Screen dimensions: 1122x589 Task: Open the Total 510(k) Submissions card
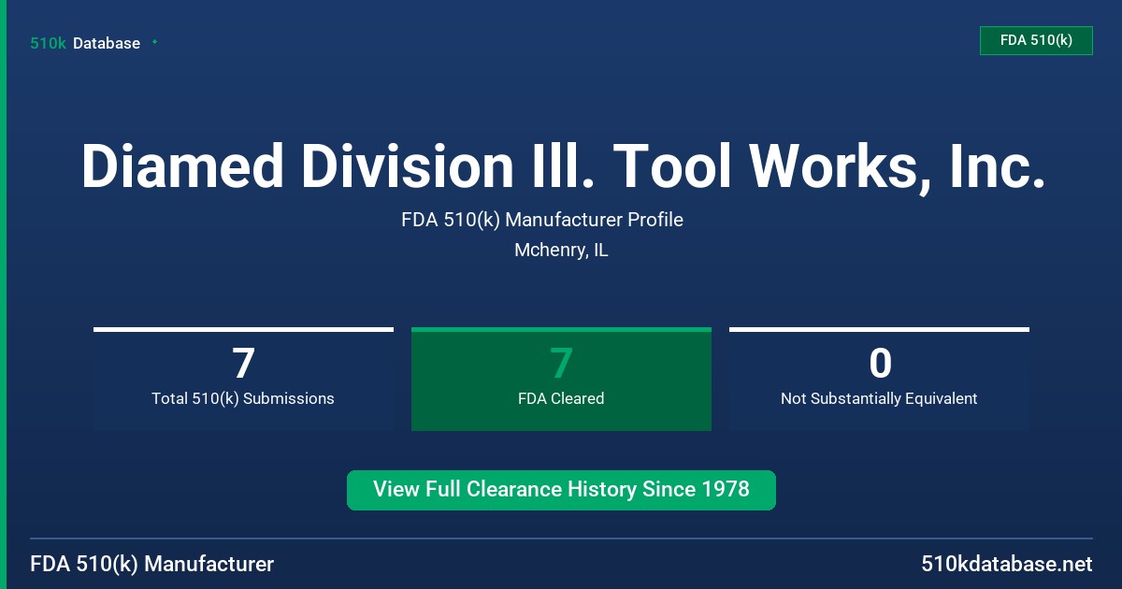pyautogui.click(x=243, y=379)
